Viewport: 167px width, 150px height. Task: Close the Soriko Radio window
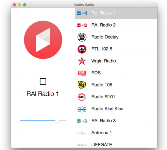(15, 5)
